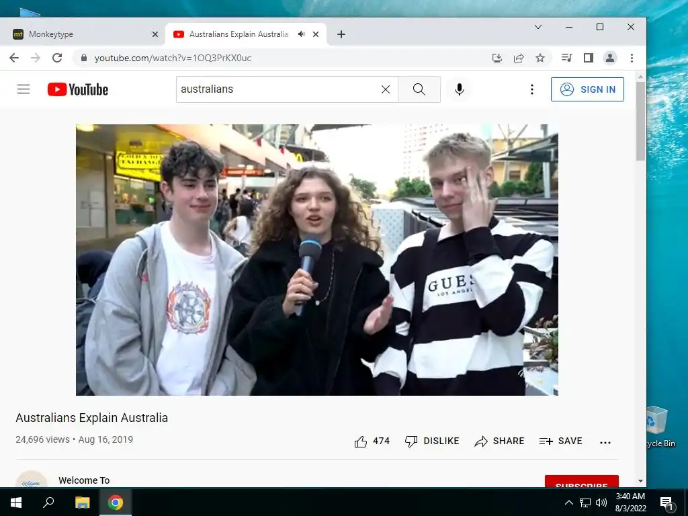Go forward in browser history
688x516 pixels.
coord(36,58)
